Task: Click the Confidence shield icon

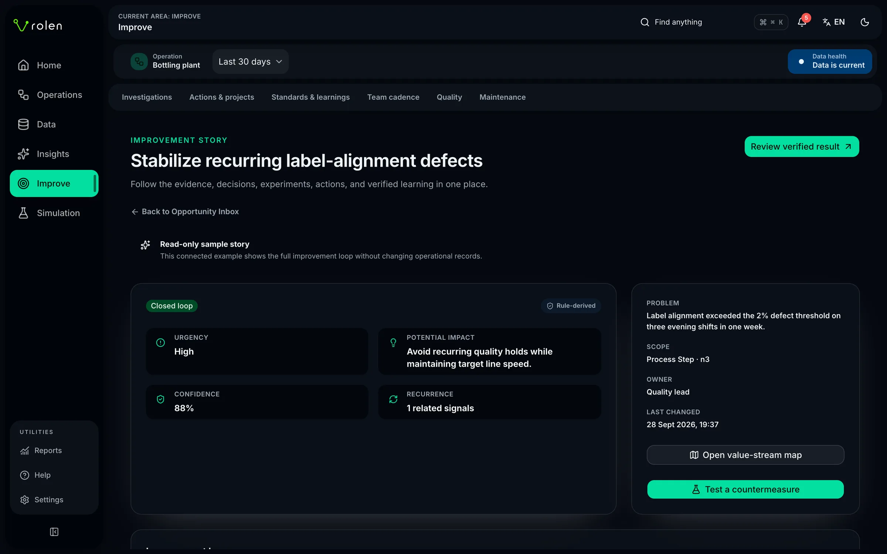Action: pyautogui.click(x=160, y=399)
